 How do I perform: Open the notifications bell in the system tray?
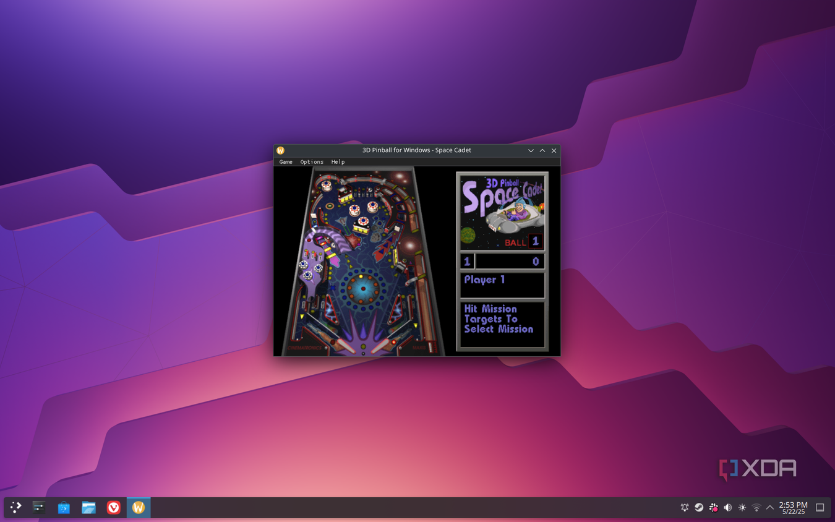(x=685, y=508)
